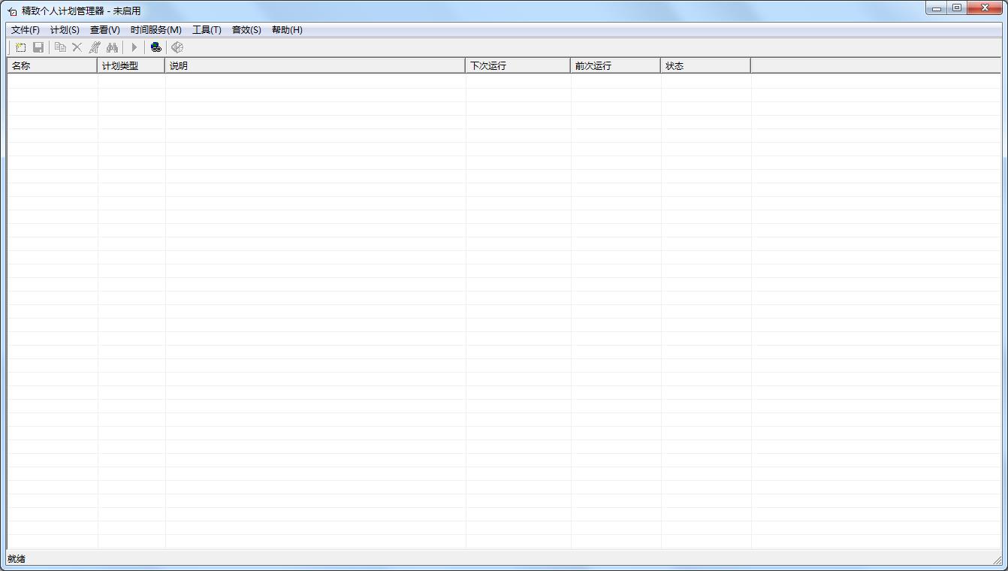Open the 查看(V) menu

point(105,30)
